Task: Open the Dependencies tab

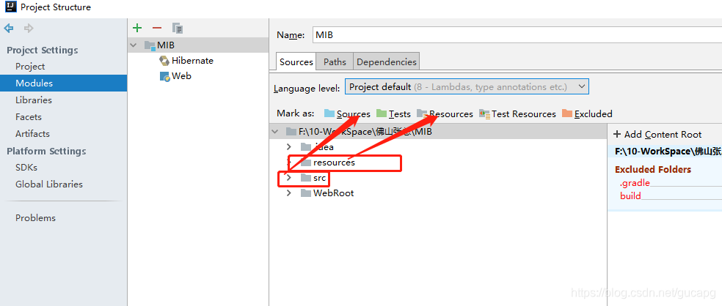Action: (387, 61)
